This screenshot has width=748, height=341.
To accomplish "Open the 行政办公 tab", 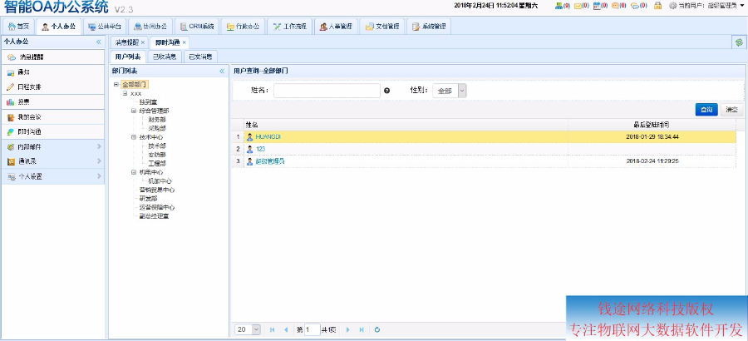I will (243, 27).
